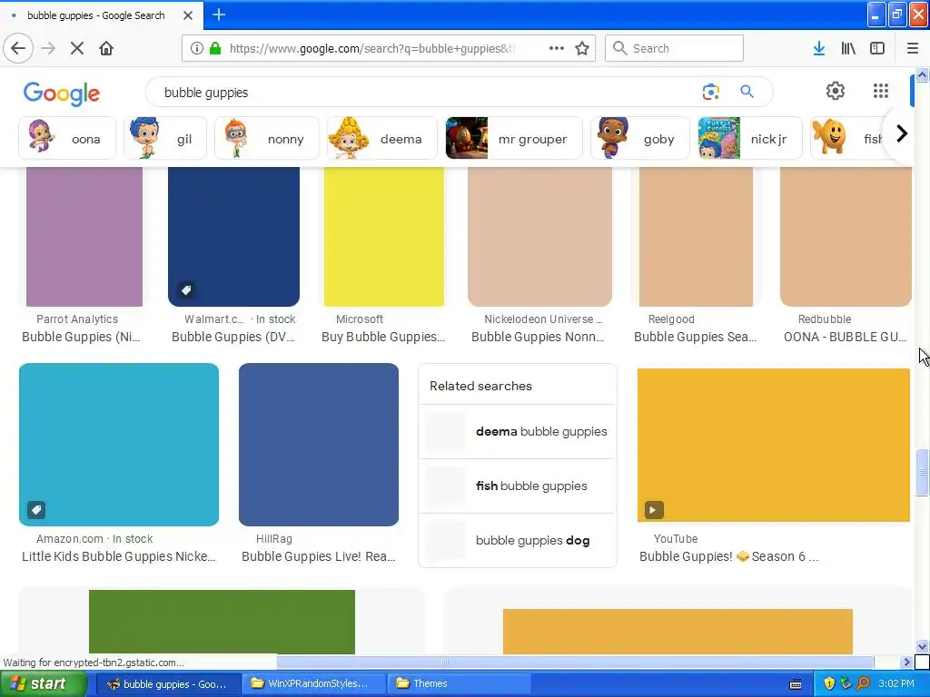
Task: Click the vertical scrollbar down arrow
Action: click(922, 646)
